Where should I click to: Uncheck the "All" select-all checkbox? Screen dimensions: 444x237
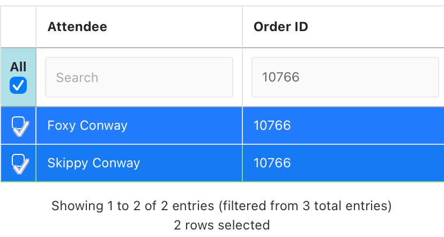pos(18,85)
